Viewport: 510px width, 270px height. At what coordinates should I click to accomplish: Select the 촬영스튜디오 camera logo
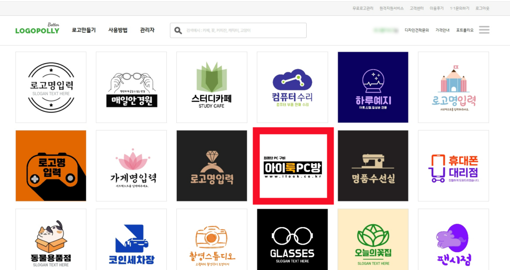[x=212, y=240]
